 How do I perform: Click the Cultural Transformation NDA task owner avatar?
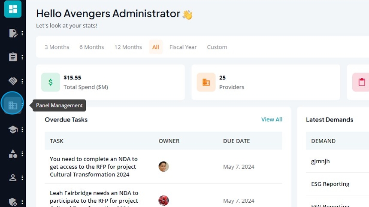coord(163,167)
